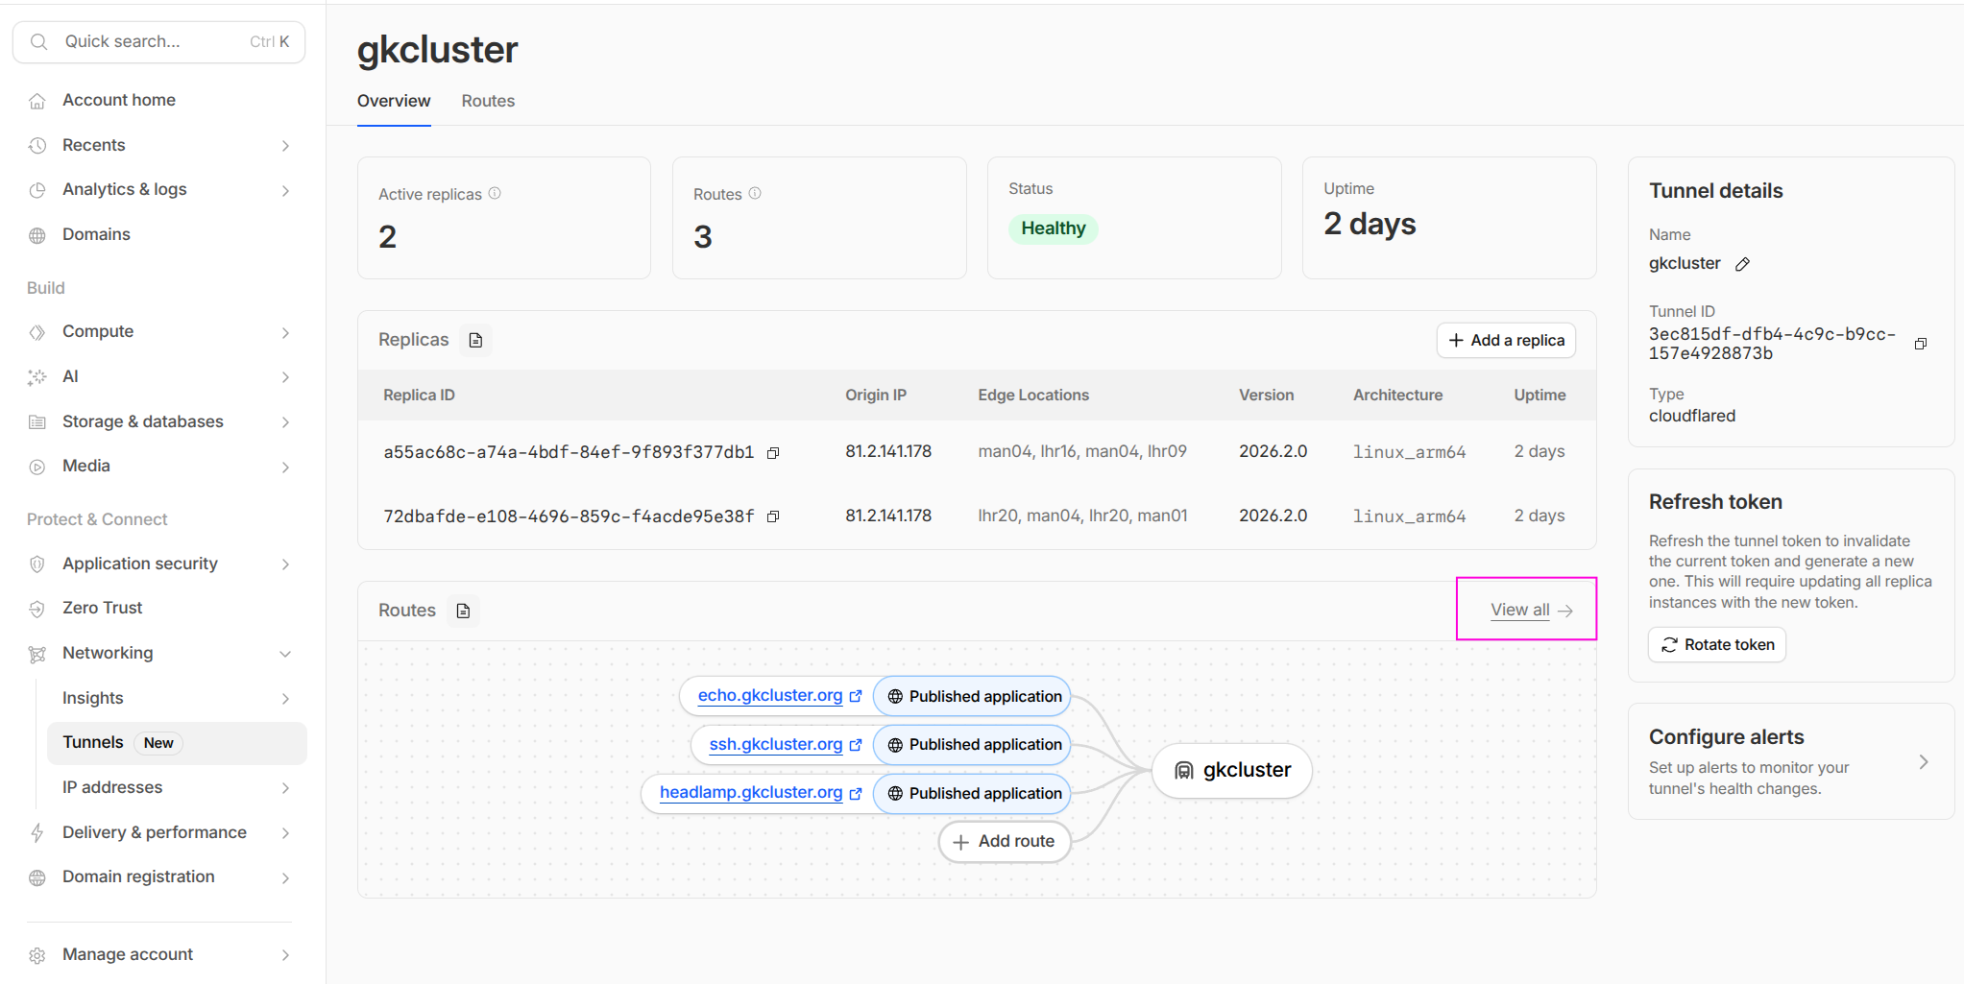Open the headlamp.gkcluster.org link
This screenshot has width=1964, height=984.
750,792
